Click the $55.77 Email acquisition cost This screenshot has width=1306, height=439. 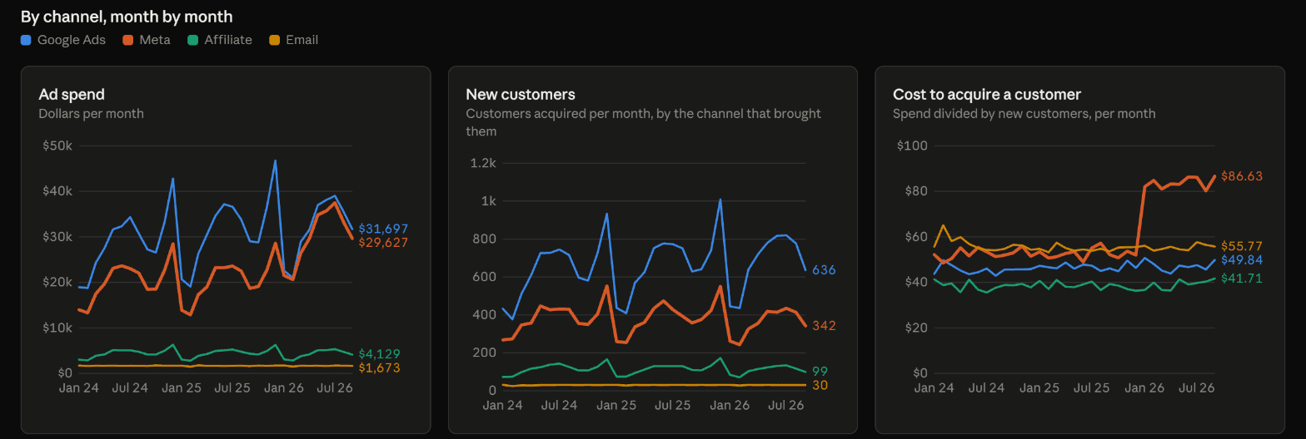(1242, 246)
